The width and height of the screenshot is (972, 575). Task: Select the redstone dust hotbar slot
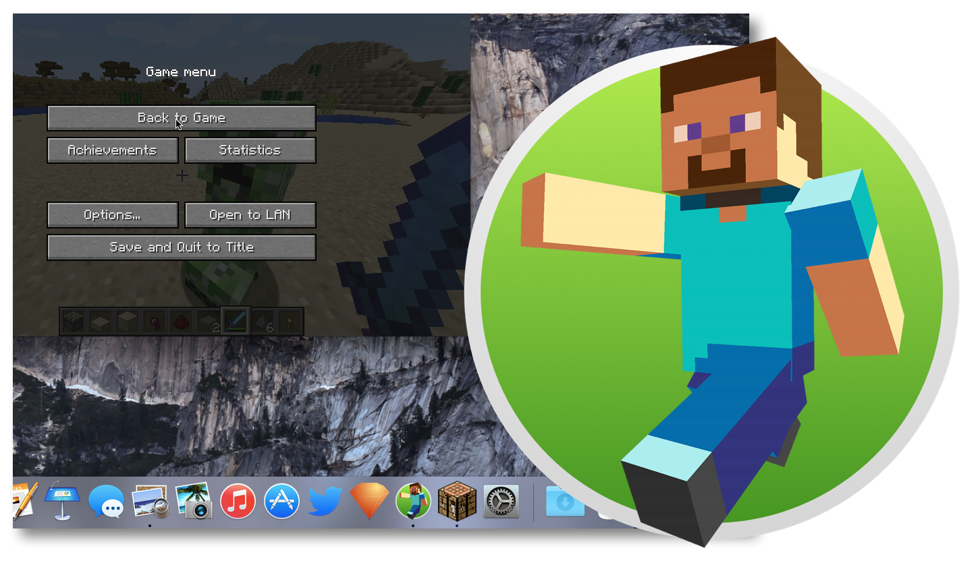(x=182, y=322)
